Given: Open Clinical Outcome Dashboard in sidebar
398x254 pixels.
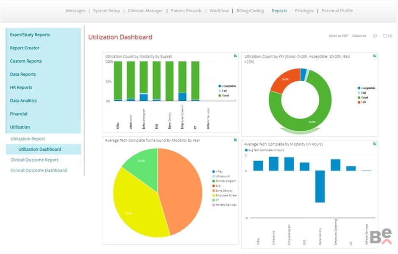Looking at the screenshot, I should tap(39, 170).
